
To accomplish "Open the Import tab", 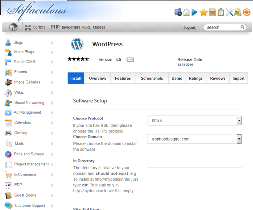I will pos(239,78).
